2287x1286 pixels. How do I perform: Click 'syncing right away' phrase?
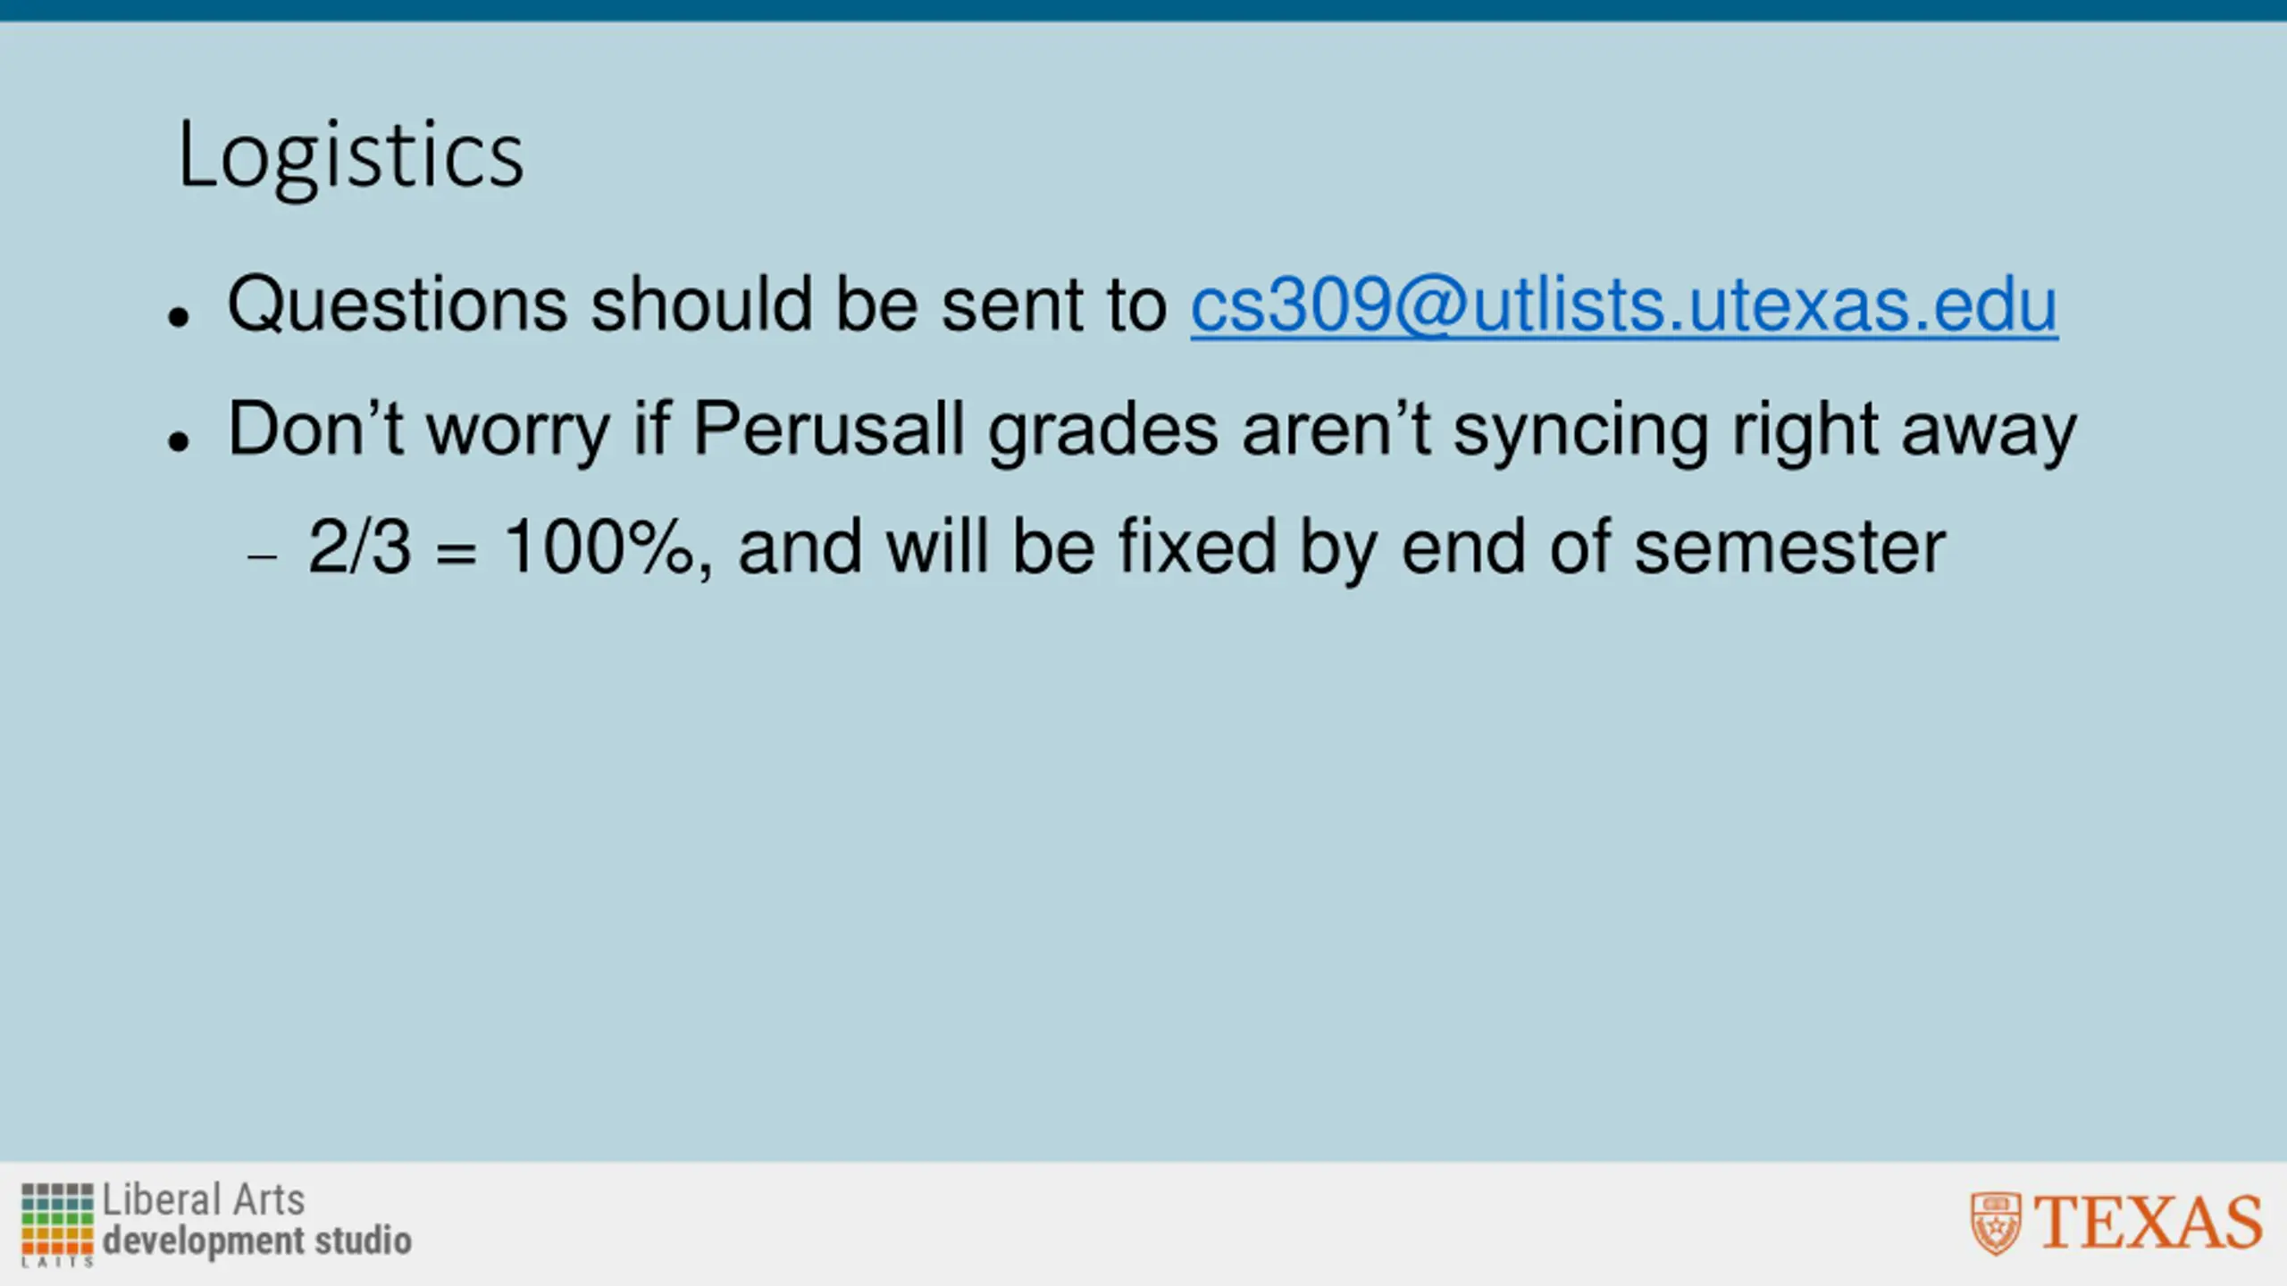(x=1764, y=430)
